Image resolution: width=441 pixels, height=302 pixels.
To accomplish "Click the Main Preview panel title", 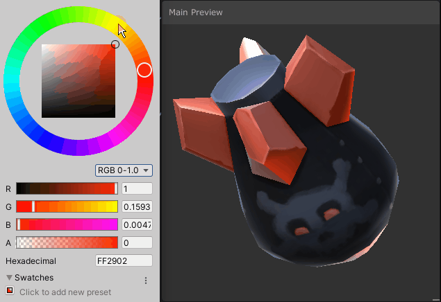I will click(195, 12).
